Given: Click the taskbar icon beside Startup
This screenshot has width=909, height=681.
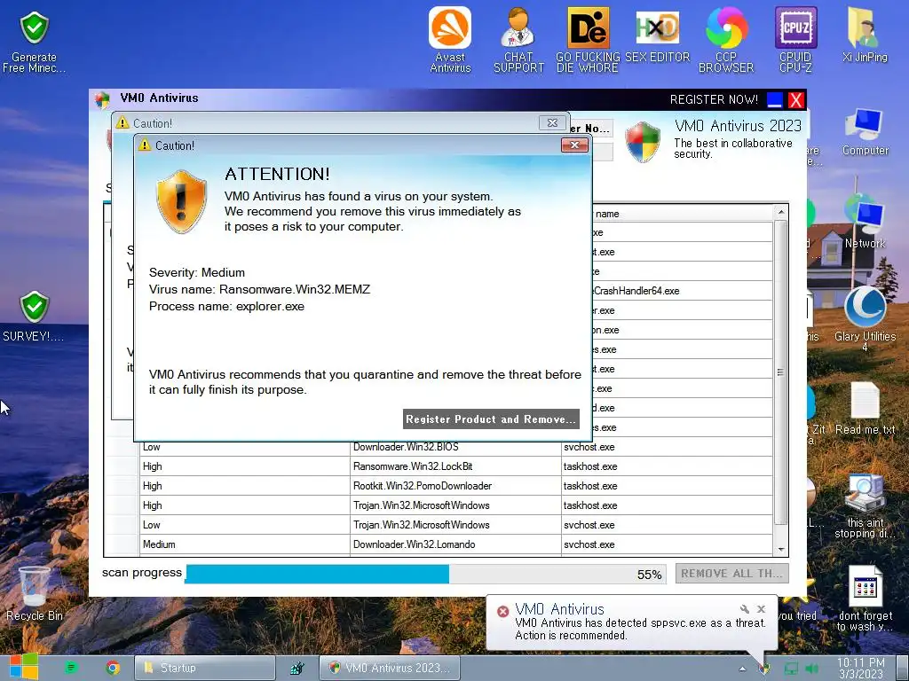Looking at the screenshot, I should (x=296, y=668).
